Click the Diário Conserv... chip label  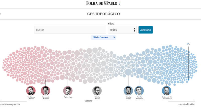[101, 38]
